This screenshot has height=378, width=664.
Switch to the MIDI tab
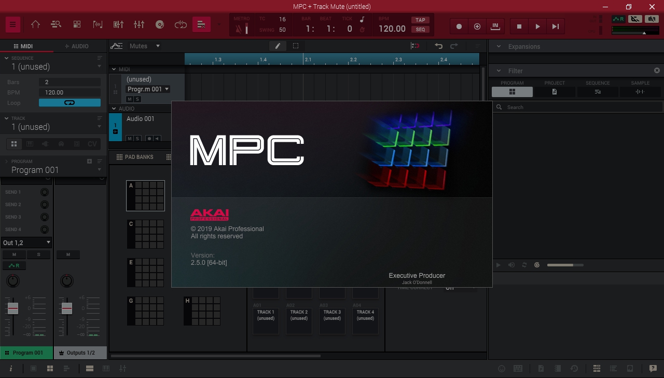point(23,46)
